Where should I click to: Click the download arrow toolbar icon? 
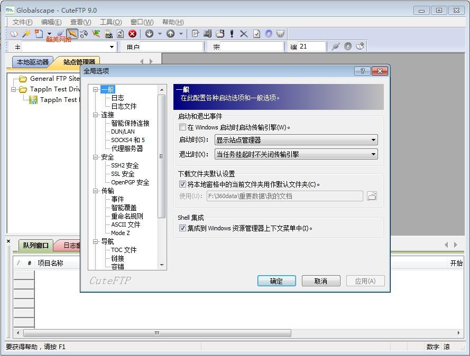coord(149,34)
